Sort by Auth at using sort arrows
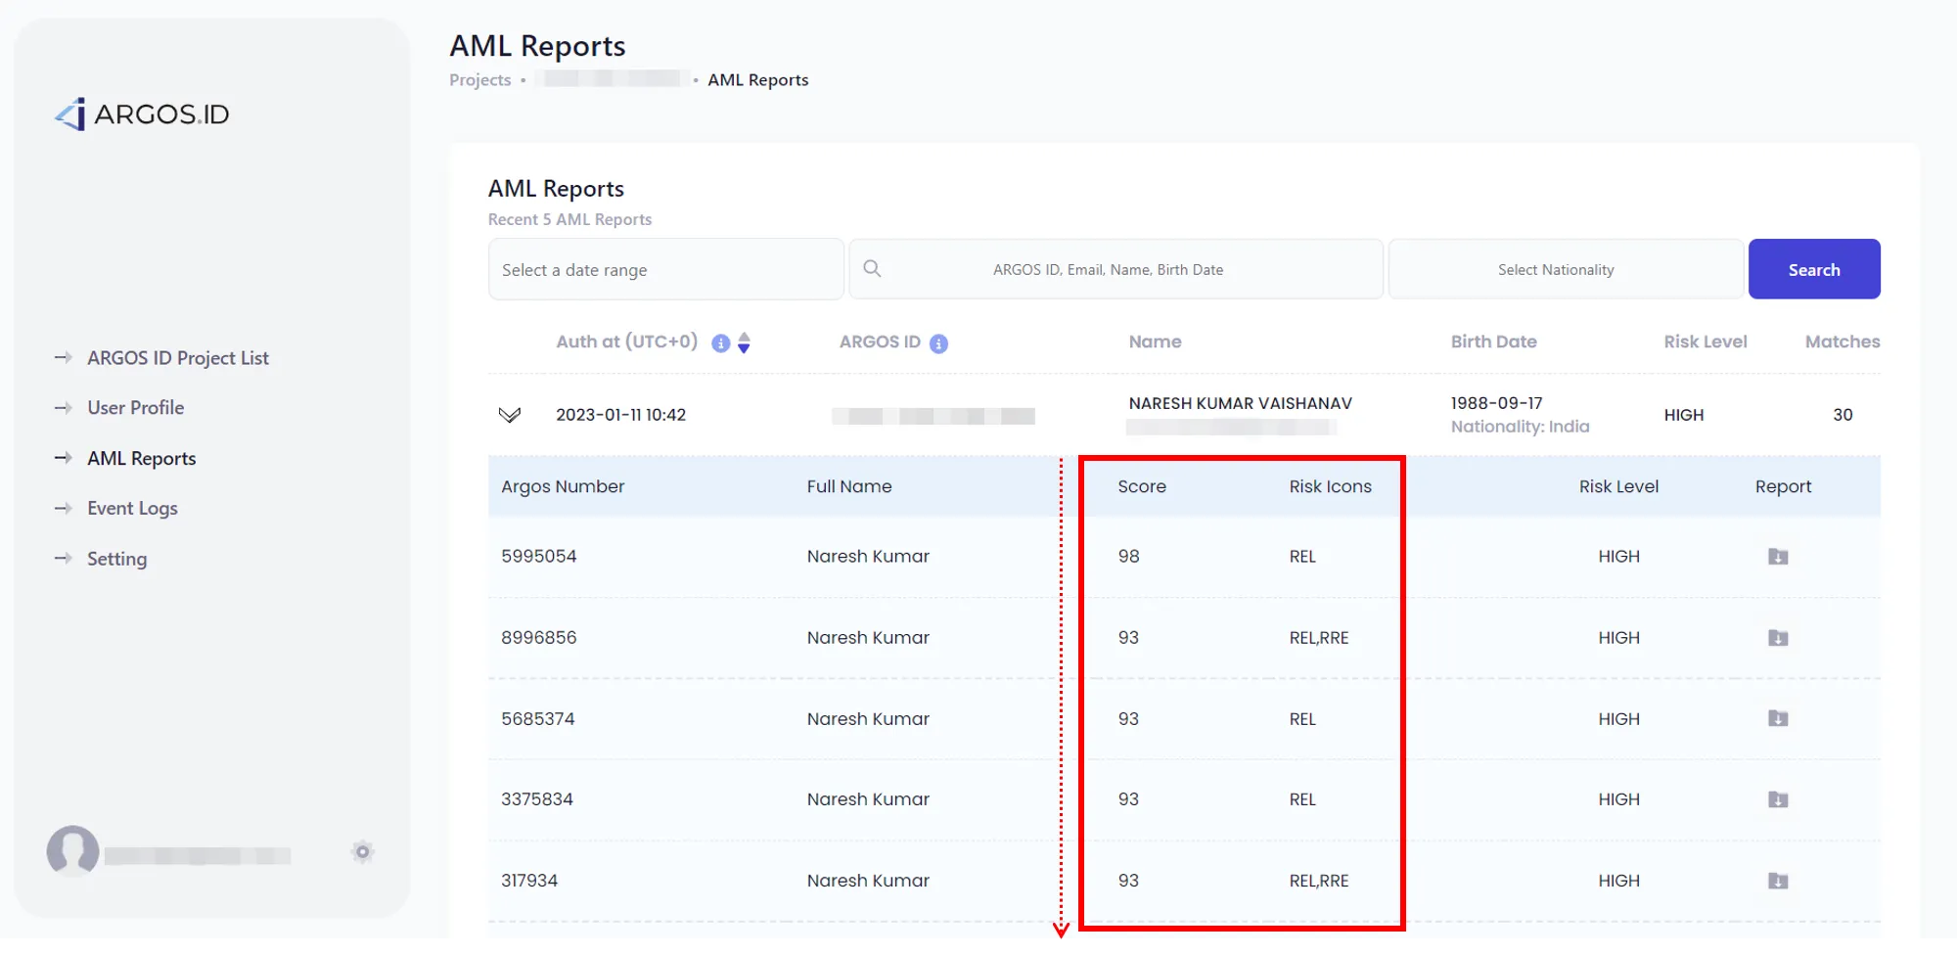This screenshot has width=1957, height=955. coord(745,343)
